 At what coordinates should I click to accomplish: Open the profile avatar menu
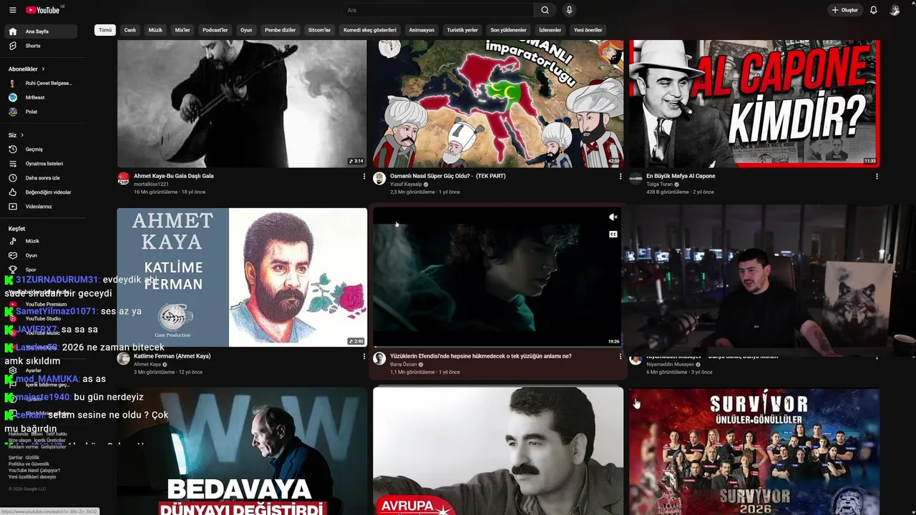click(895, 10)
